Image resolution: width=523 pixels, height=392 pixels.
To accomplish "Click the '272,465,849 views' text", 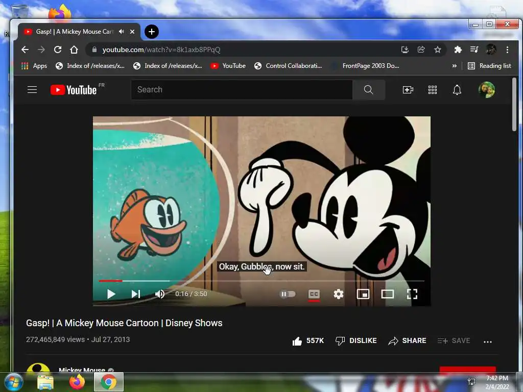I will [x=55, y=339].
